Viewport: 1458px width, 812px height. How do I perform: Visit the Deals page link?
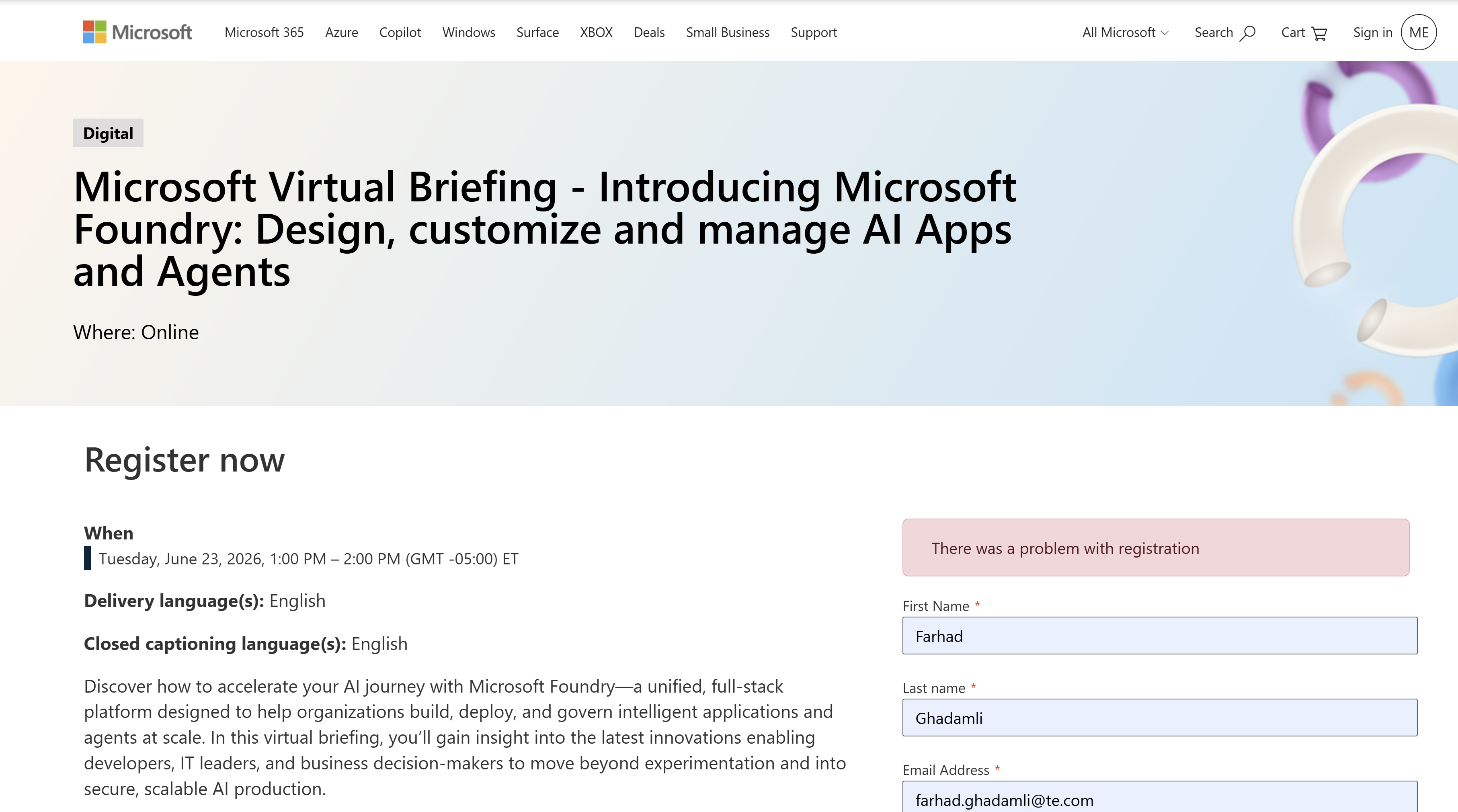tap(649, 32)
